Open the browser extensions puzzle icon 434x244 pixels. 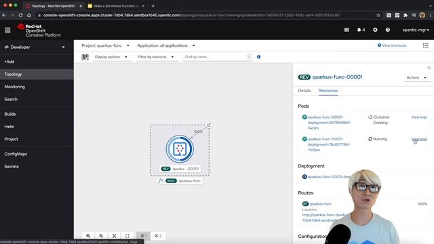click(406, 15)
